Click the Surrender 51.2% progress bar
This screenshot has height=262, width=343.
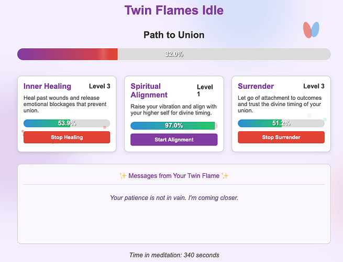pos(281,123)
